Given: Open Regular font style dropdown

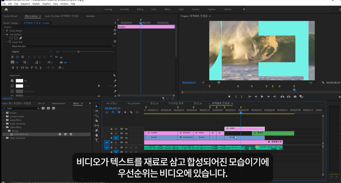Looking at the screenshot, I should 31,52.
